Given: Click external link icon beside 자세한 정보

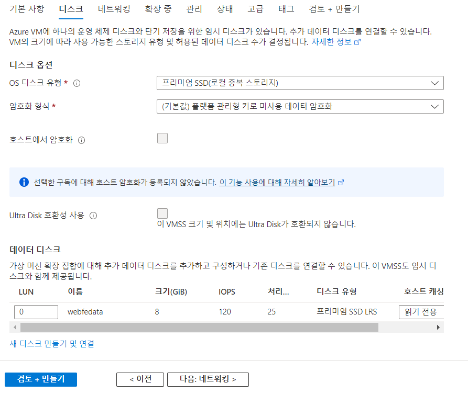Looking at the screenshot, I should tap(357, 42).
